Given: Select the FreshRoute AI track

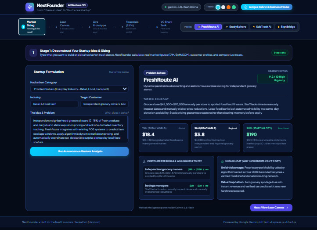Looking at the screenshot, I should click(208, 27).
